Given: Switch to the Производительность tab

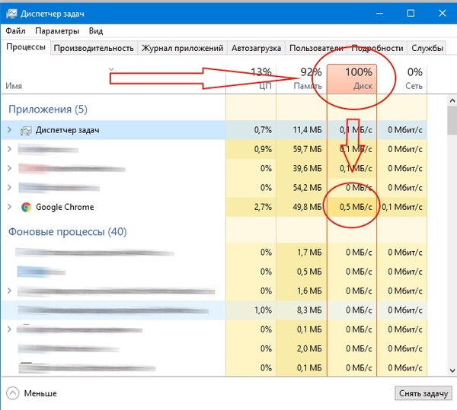Looking at the screenshot, I should coord(94,48).
